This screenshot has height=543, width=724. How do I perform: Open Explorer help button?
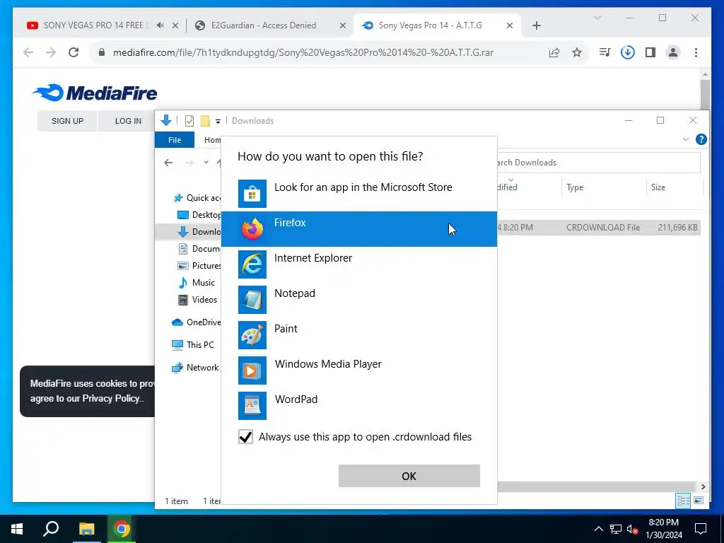(x=701, y=139)
